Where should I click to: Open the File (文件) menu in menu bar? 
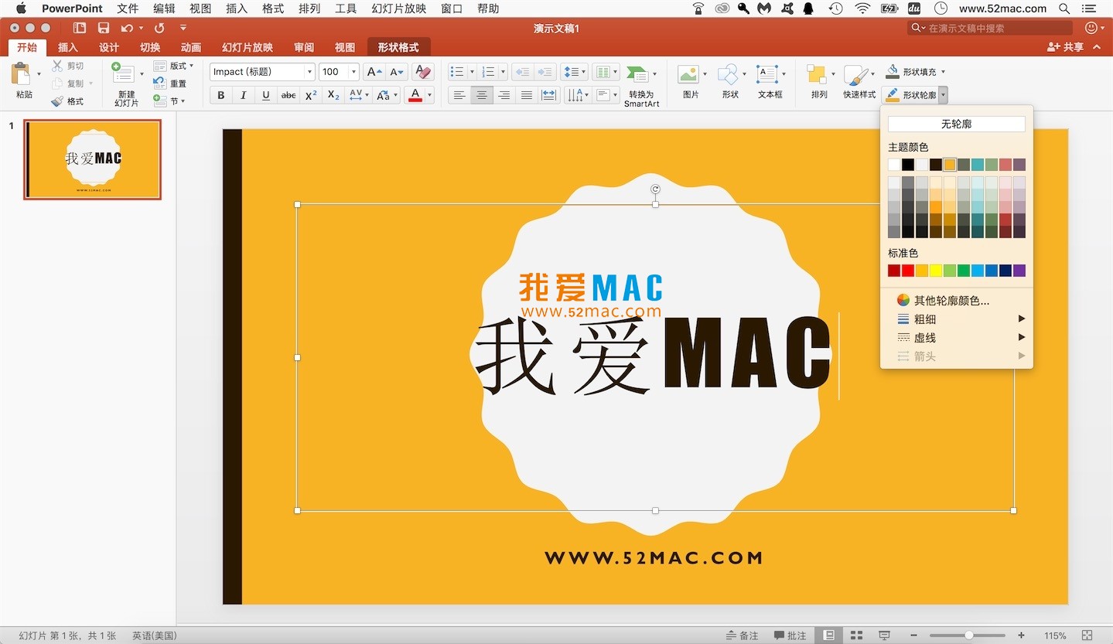128,9
